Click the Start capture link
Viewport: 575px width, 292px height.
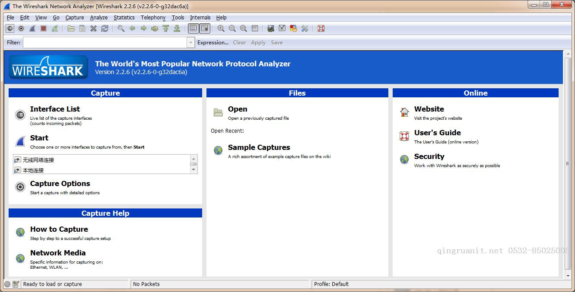pos(39,138)
